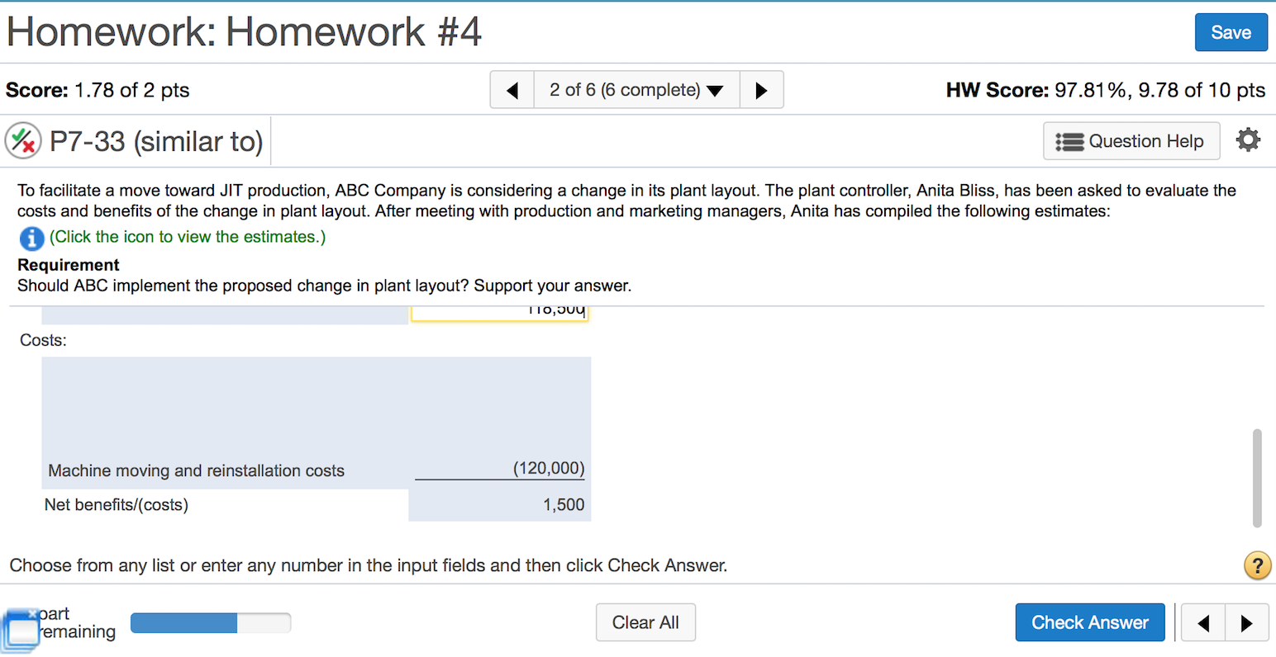Go to previous question using top arrow

point(512,90)
